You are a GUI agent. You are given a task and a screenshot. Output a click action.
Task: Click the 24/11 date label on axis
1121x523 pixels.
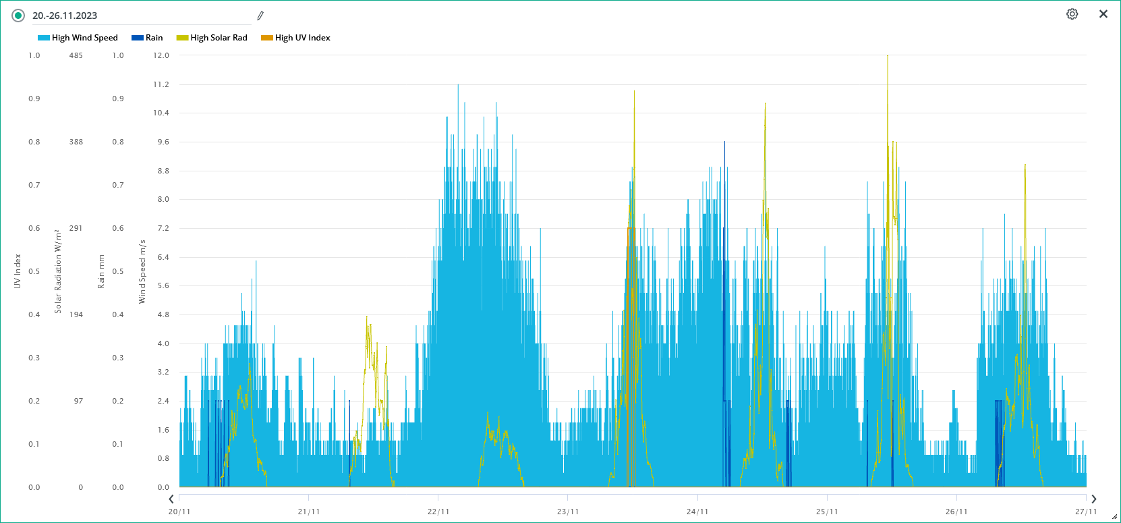(697, 512)
